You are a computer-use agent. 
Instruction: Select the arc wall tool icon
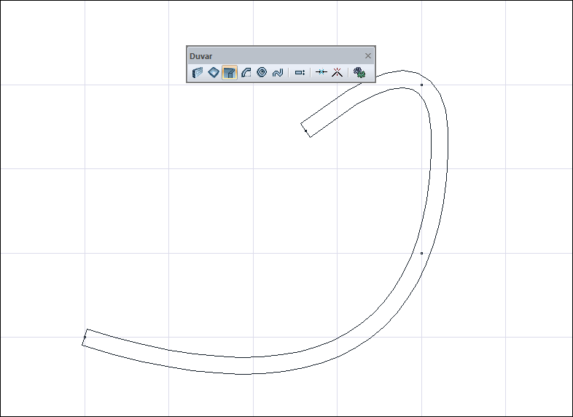[x=246, y=73]
